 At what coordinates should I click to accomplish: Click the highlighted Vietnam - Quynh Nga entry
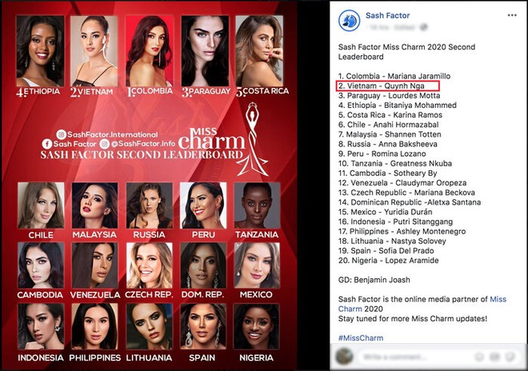(387, 86)
